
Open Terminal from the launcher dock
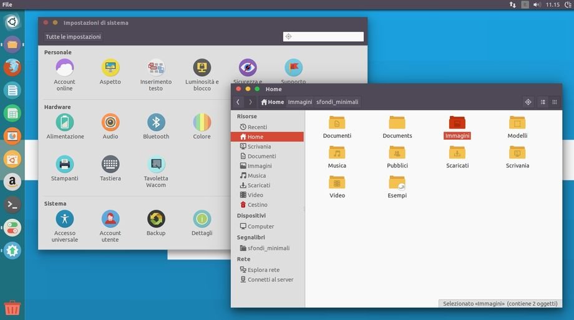point(12,205)
